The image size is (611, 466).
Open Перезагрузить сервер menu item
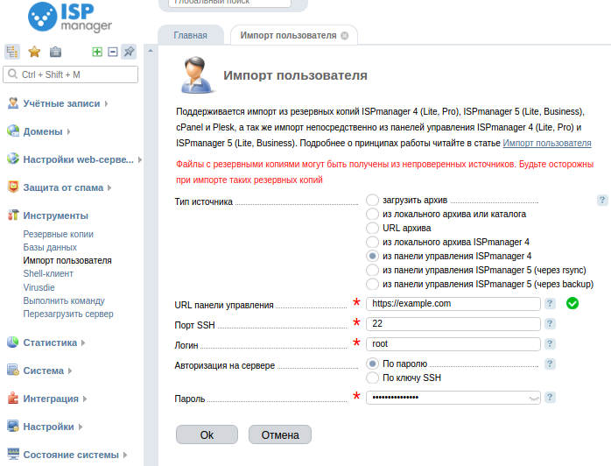[68, 314]
